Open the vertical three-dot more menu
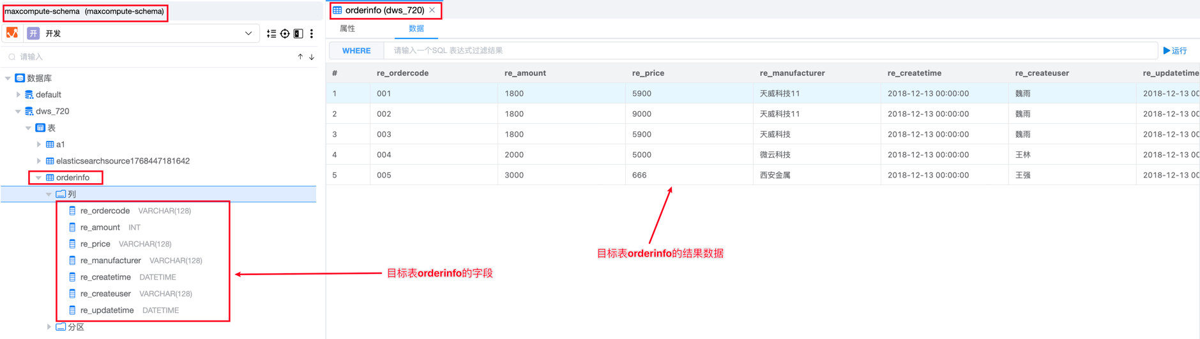The width and height of the screenshot is (1200, 339). (312, 34)
